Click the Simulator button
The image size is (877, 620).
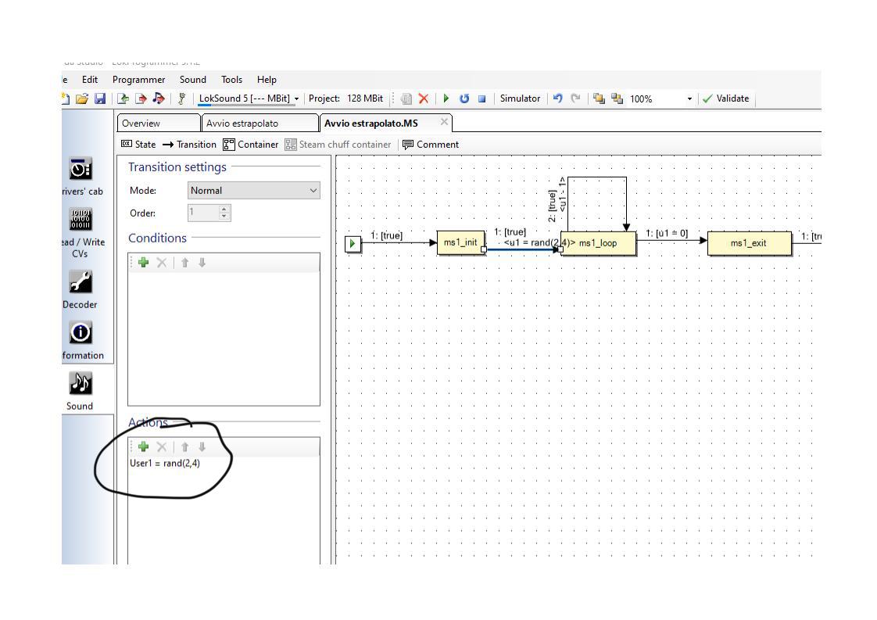point(520,99)
